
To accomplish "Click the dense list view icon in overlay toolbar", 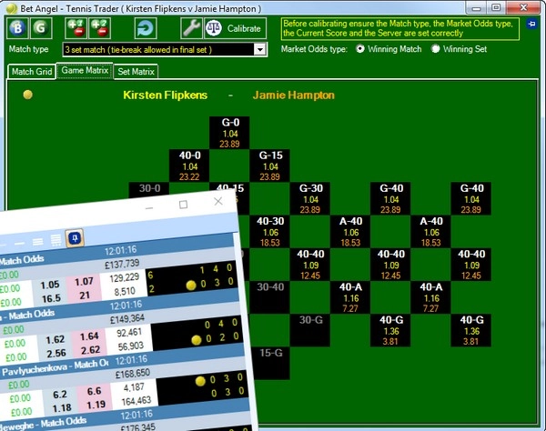I will point(56,240).
